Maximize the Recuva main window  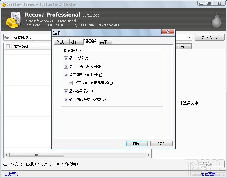(x=209, y=3)
